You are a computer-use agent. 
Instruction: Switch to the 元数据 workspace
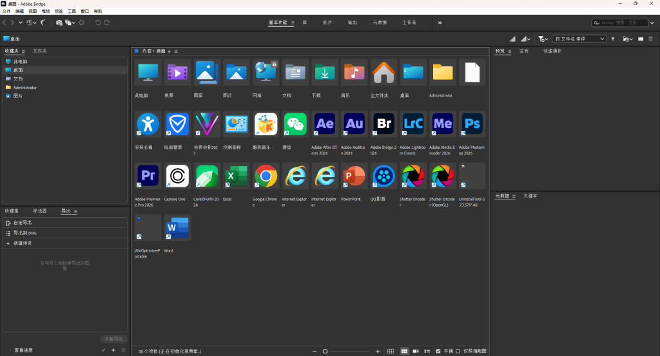coord(380,23)
